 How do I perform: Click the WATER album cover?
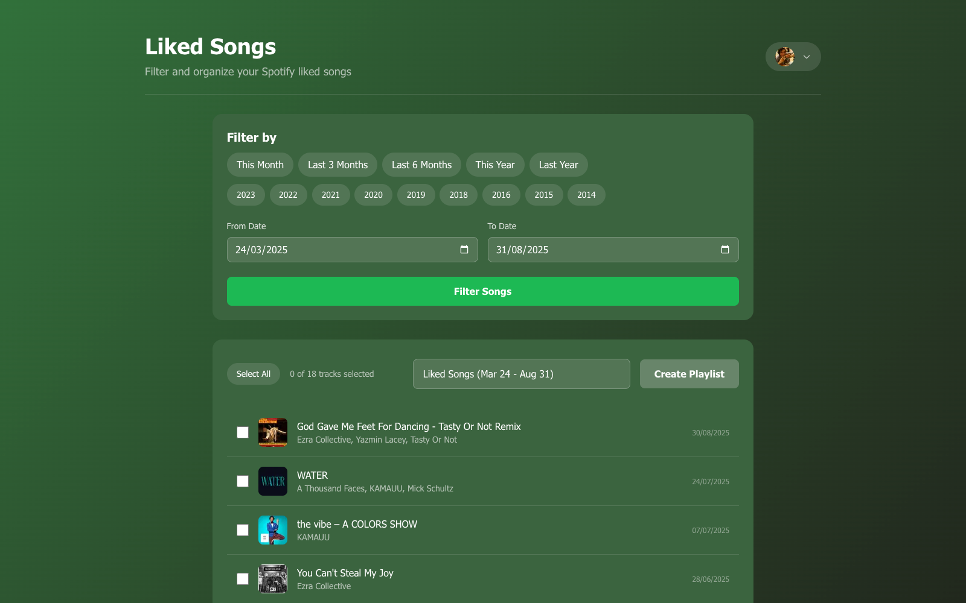pos(273,481)
